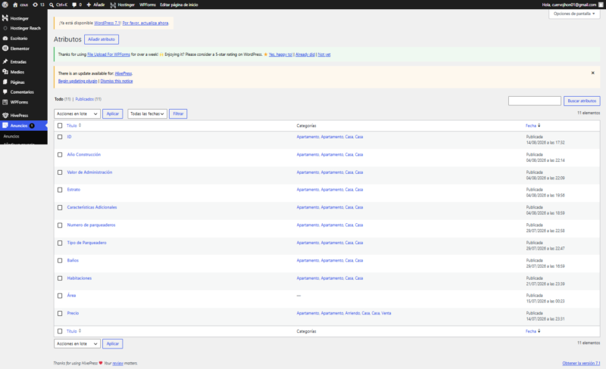
Task: Open Obtener la versión 7.1 link
Action: click(581, 363)
